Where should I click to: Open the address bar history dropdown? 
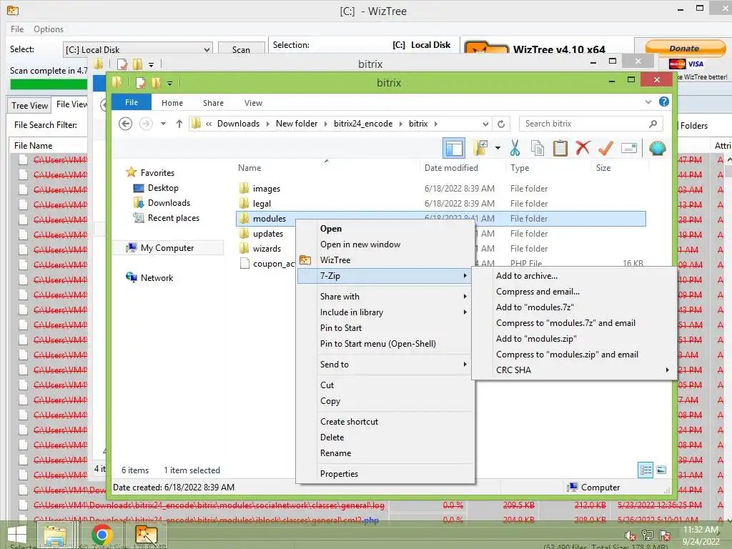coord(485,124)
